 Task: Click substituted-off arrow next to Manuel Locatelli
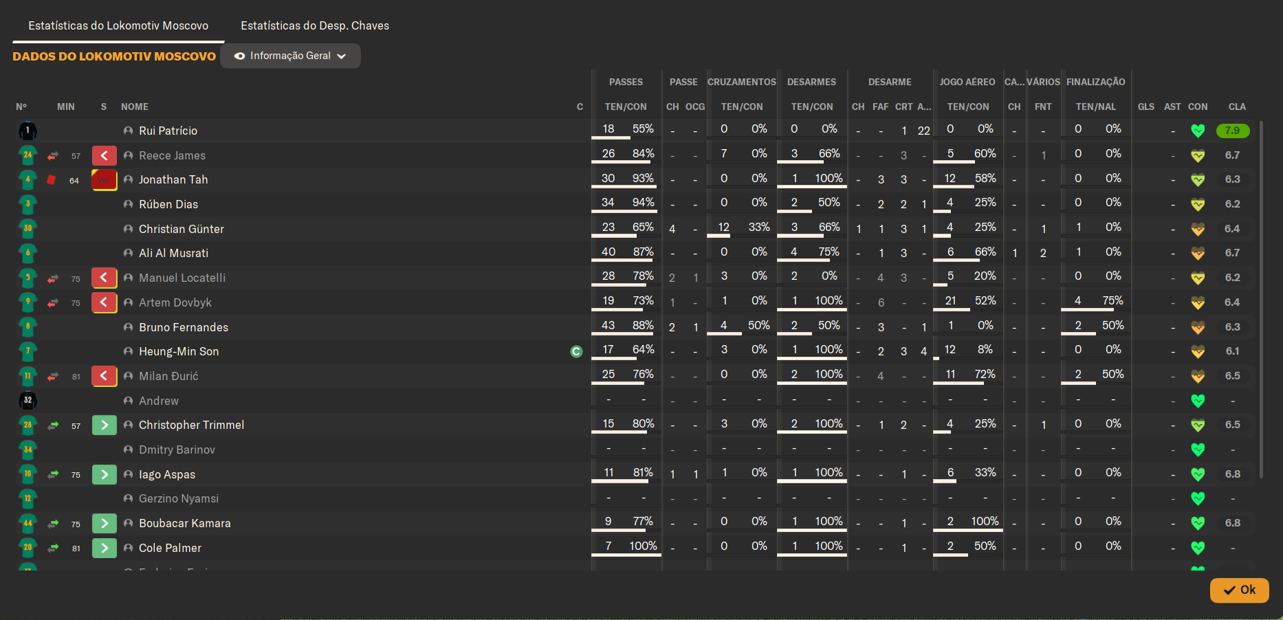coord(53,278)
